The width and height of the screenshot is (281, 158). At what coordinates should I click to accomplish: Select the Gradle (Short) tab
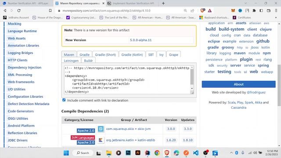[x=105, y=54]
